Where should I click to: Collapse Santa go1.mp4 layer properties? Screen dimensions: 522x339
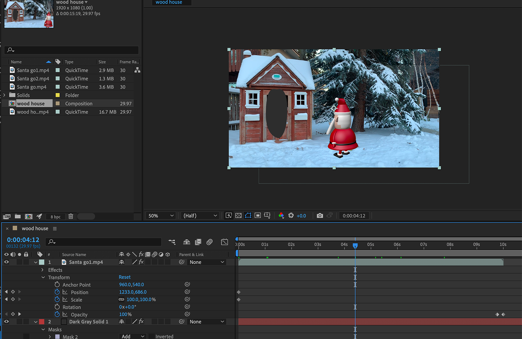coord(36,262)
